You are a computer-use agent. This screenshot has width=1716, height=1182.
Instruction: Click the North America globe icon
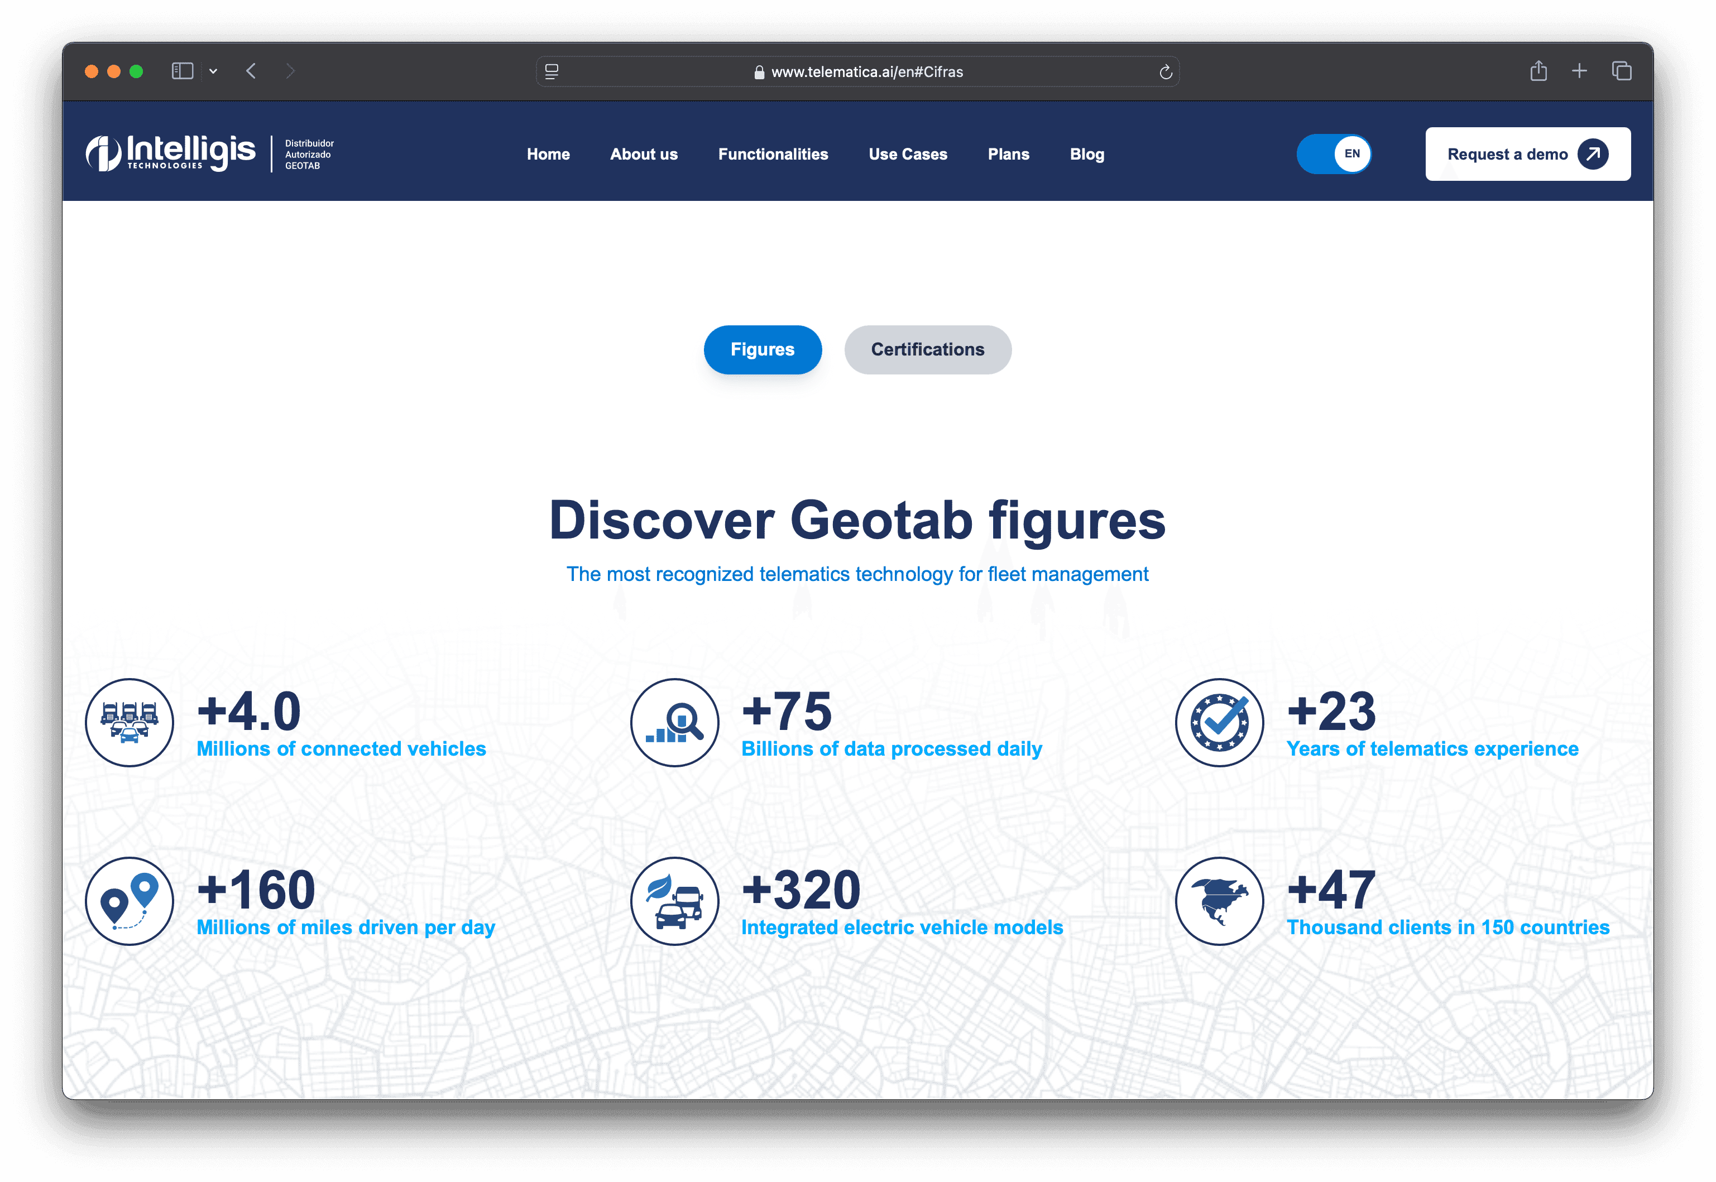(x=1220, y=901)
